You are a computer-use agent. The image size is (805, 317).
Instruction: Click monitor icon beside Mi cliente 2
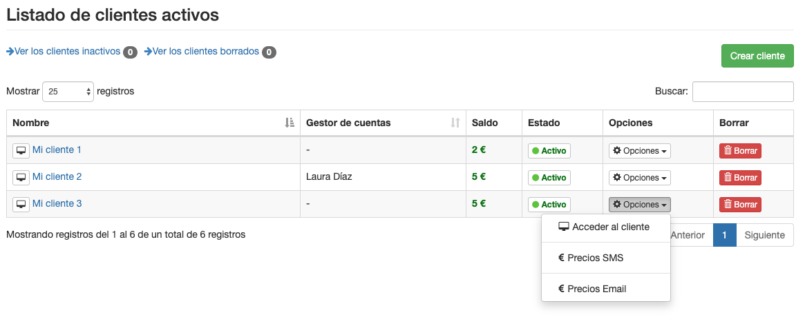click(21, 177)
